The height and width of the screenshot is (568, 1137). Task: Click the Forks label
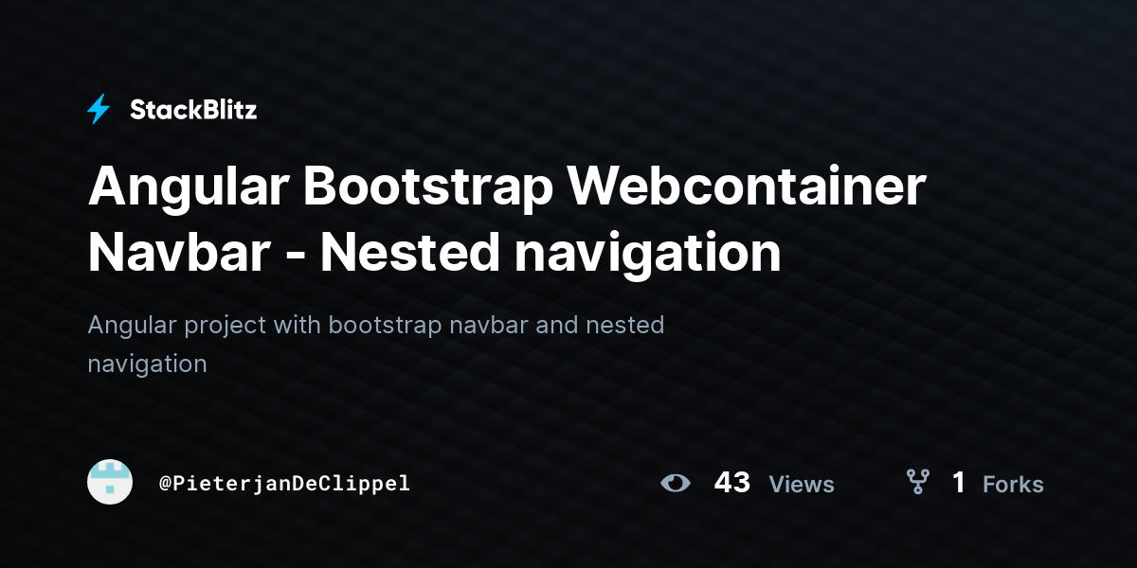click(x=1013, y=484)
